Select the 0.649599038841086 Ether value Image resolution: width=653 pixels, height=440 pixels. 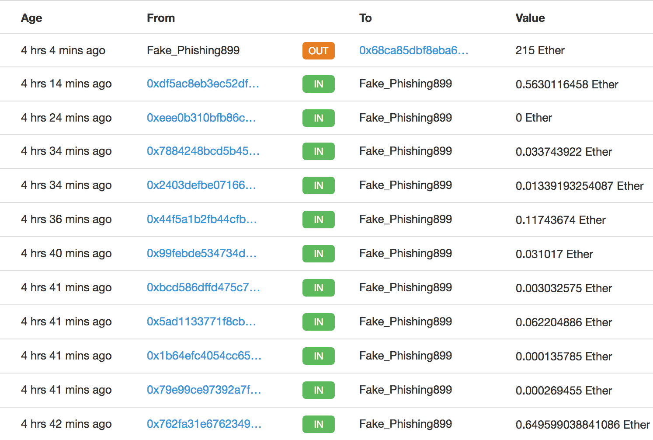[x=583, y=425]
